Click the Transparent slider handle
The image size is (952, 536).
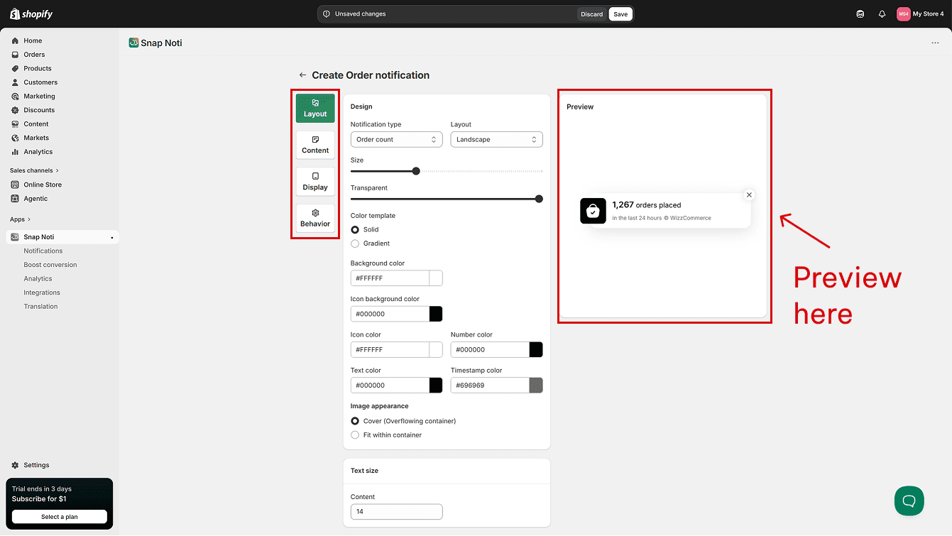[x=539, y=199]
